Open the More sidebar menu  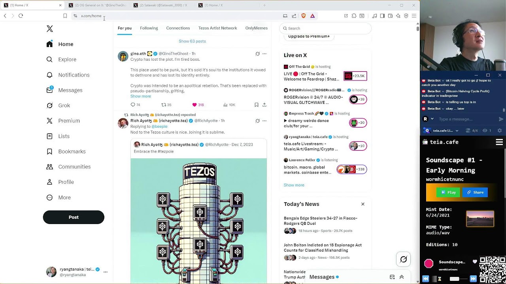59,198
